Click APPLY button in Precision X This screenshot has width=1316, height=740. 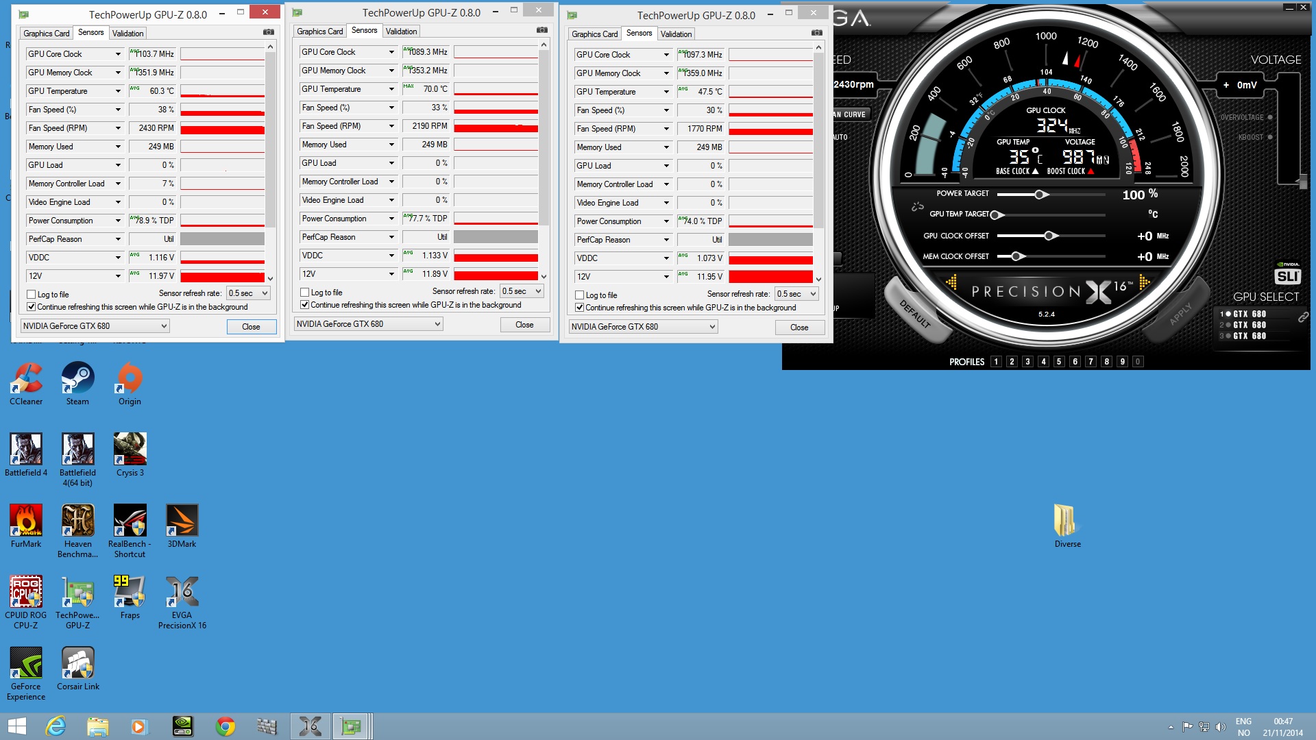[x=1180, y=313]
